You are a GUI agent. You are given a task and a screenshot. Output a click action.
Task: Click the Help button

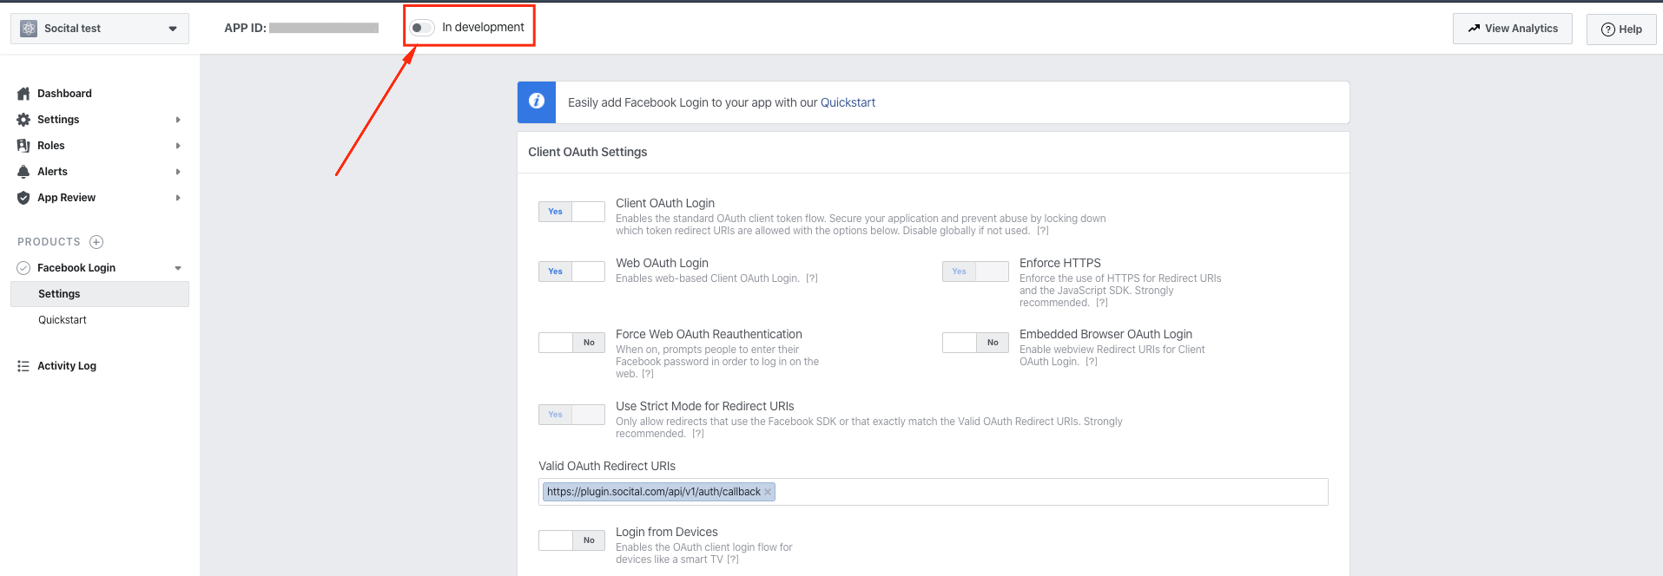(1621, 29)
